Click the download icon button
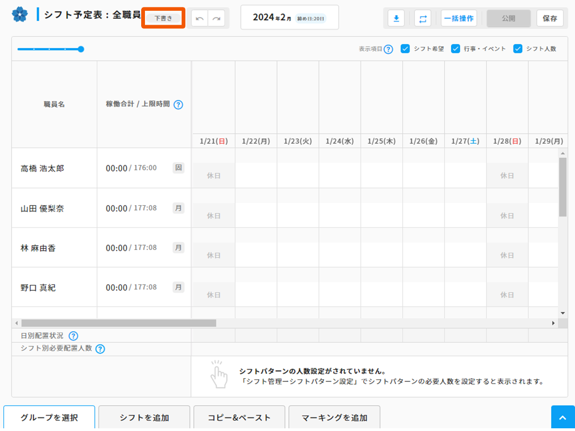 [396, 18]
